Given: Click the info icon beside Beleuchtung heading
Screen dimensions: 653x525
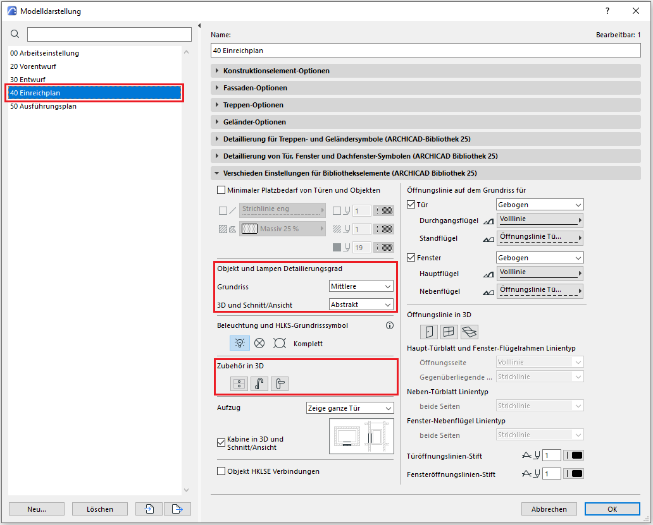Looking at the screenshot, I should pyautogui.click(x=389, y=326).
